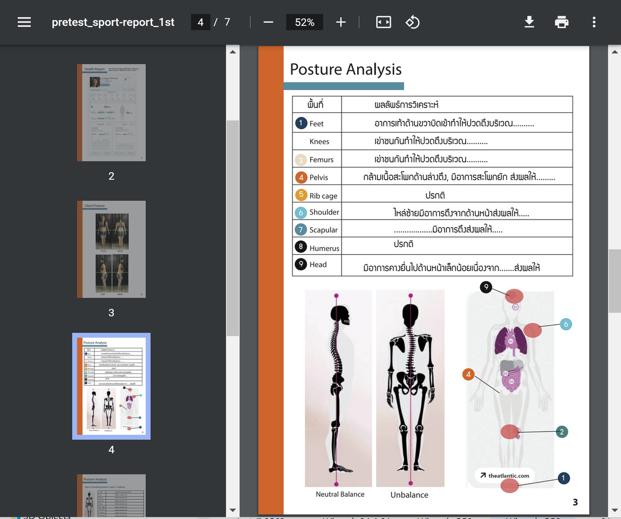Viewport: 621px width, 519px height.
Task: Click the total page count 7
Action: pos(227,22)
